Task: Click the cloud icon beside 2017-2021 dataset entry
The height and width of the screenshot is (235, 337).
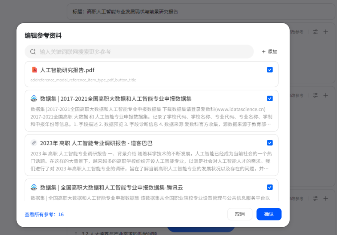Action: [x=34, y=99]
